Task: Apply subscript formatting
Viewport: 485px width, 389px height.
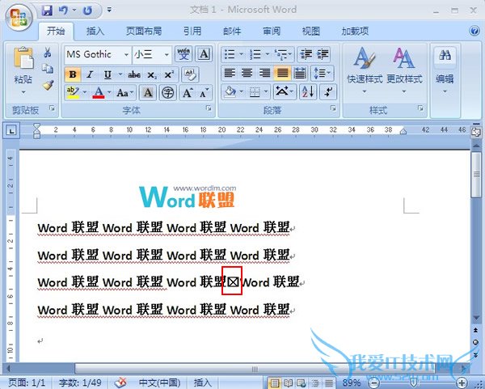Action: point(152,74)
